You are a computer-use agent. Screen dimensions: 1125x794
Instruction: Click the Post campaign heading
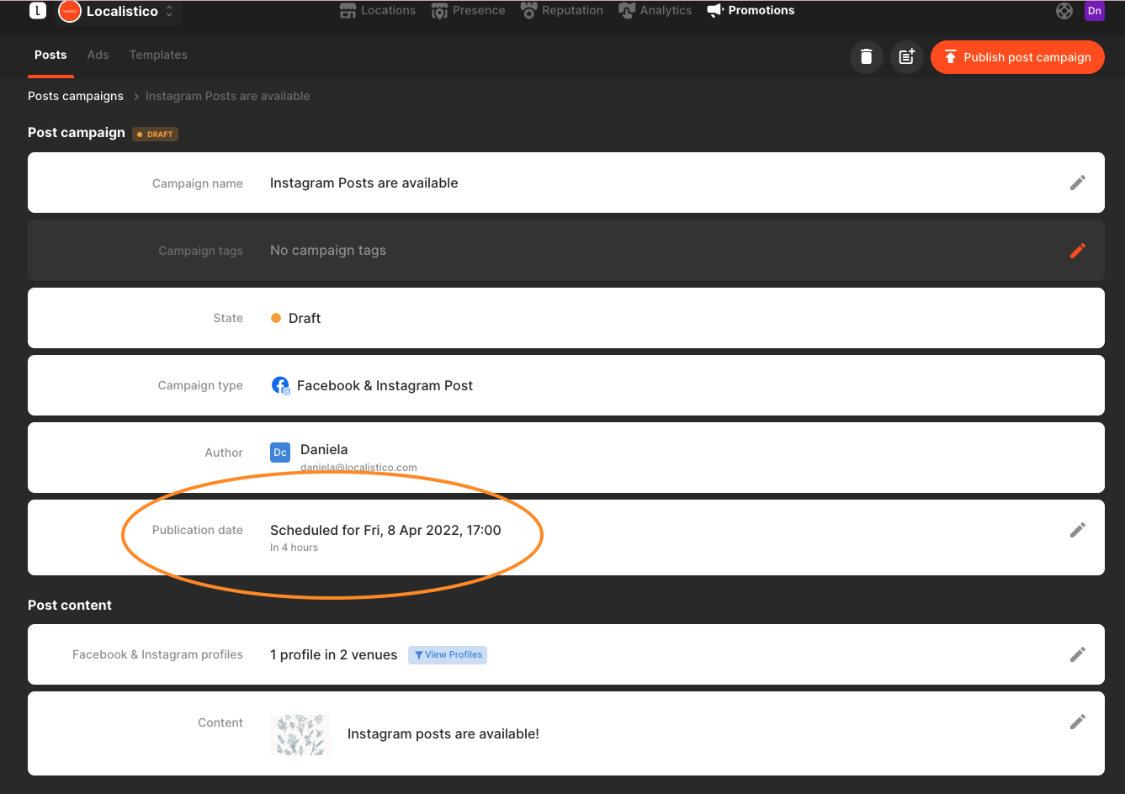click(x=77, y=132)
